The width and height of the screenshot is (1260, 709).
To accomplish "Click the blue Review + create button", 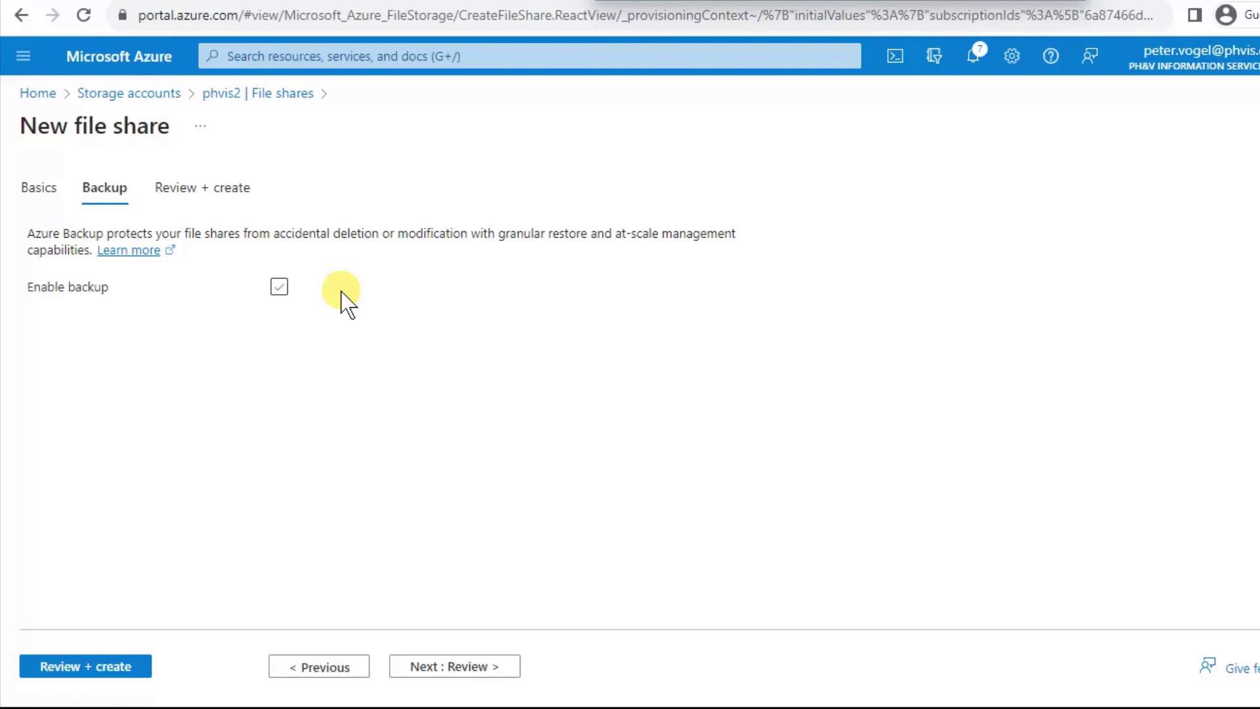I will (x=85, y=666).
